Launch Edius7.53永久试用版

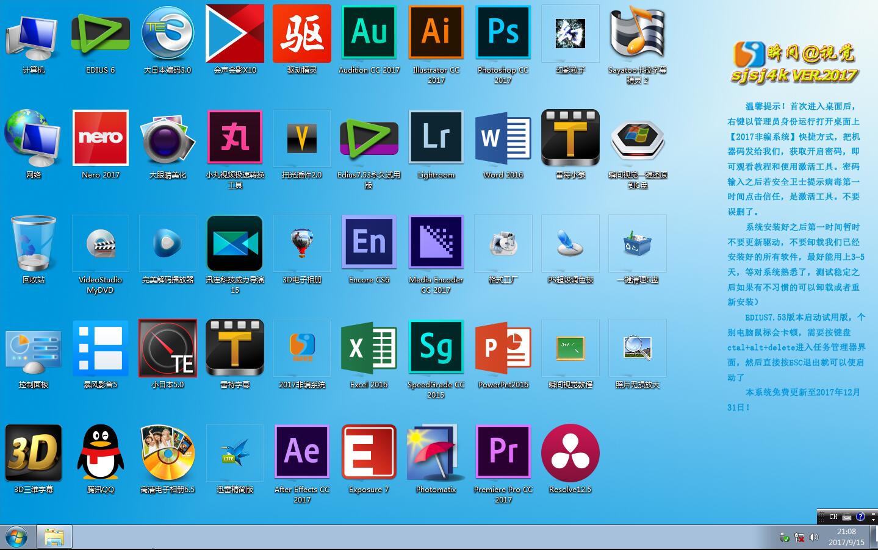tap(369, 140)
